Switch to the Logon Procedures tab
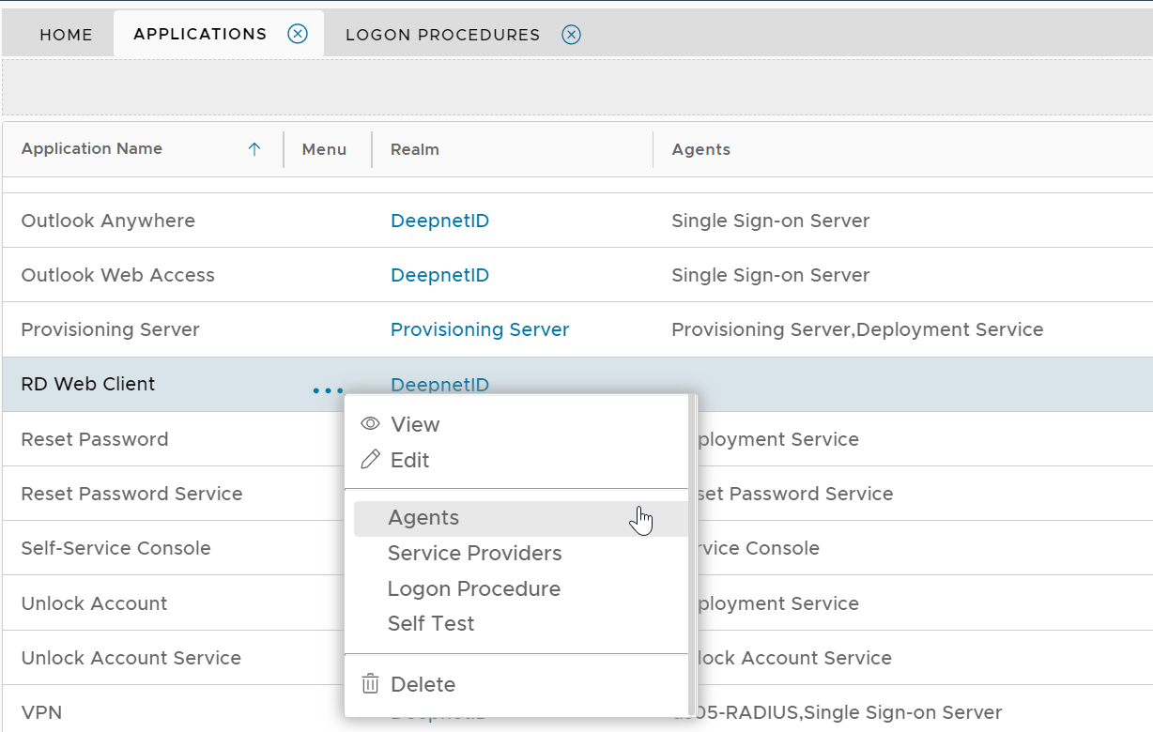 coord(442,35)
